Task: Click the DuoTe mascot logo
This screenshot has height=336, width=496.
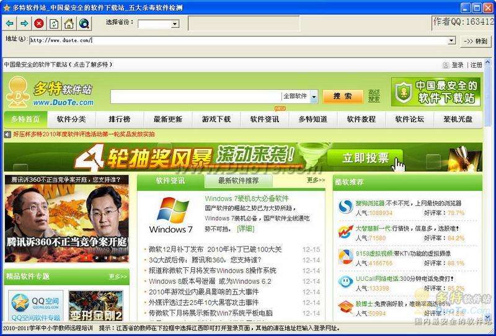Action: pyautogui.click(x=18, y=92)
